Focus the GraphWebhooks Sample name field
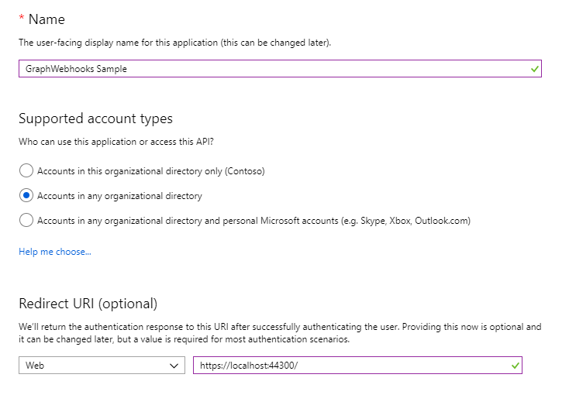This screenshot has width=569, height=395. [271, 69]
